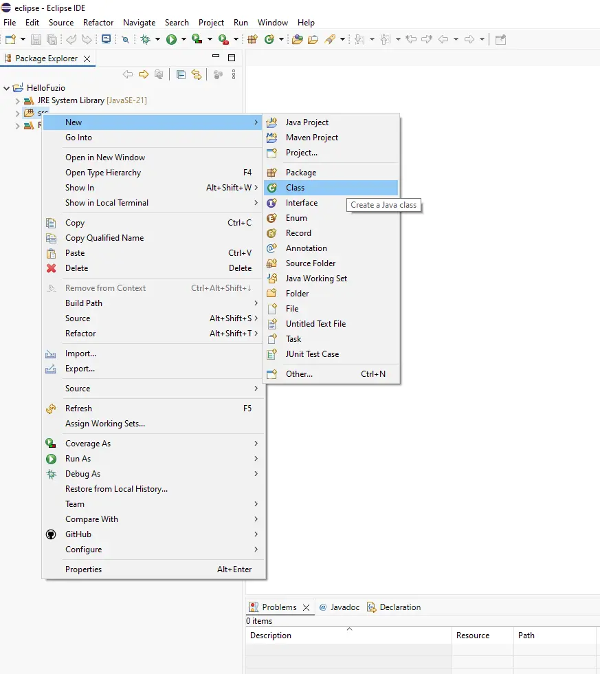600x674 pixels.
Task: Click the Run External Tools toolbox icon
Action: point(223,40)
